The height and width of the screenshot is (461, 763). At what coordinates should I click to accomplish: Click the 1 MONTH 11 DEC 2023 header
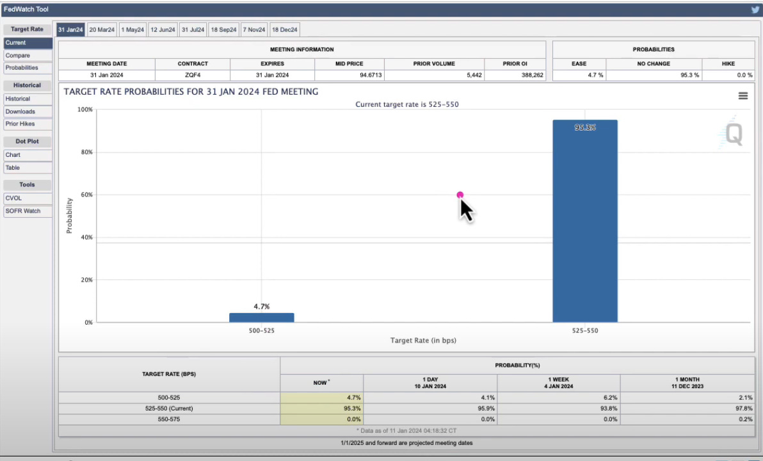[x=687, y=383]
